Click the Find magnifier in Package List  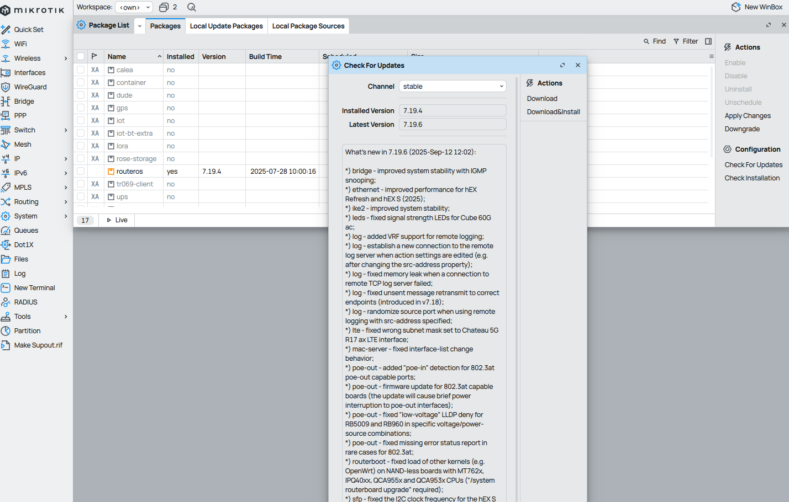pos(646,41)
